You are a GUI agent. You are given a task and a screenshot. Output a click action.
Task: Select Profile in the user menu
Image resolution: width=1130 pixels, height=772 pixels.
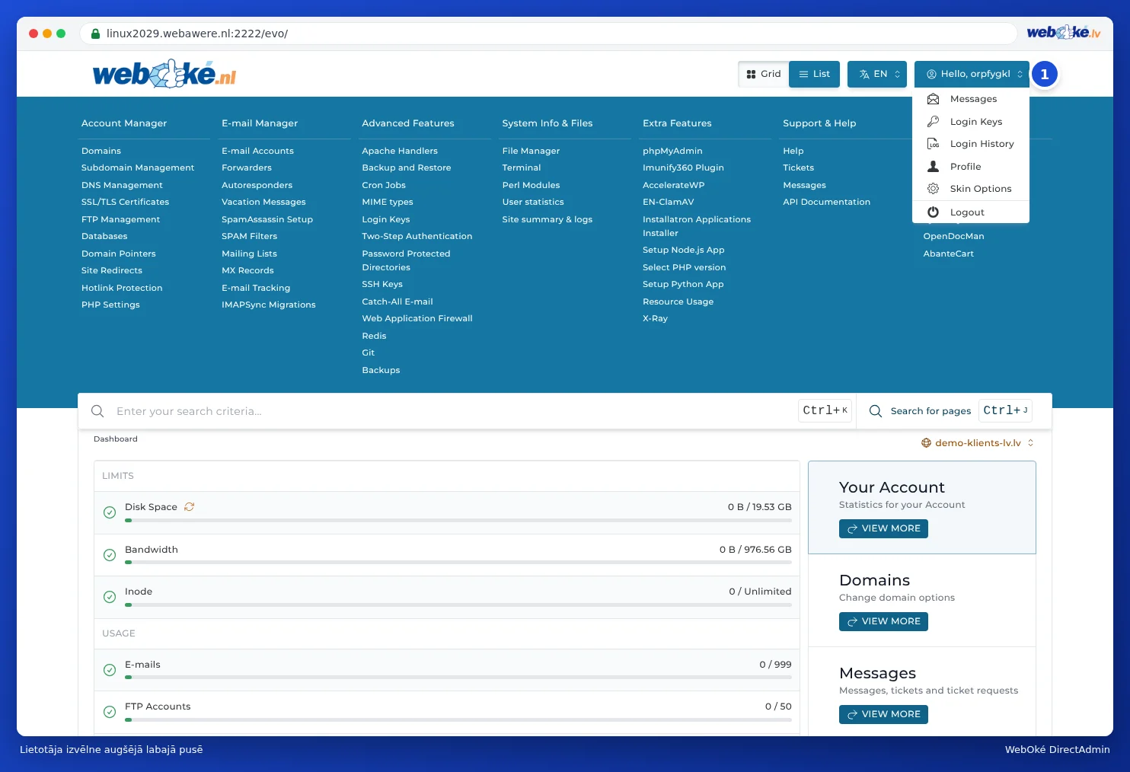[971, 167]
